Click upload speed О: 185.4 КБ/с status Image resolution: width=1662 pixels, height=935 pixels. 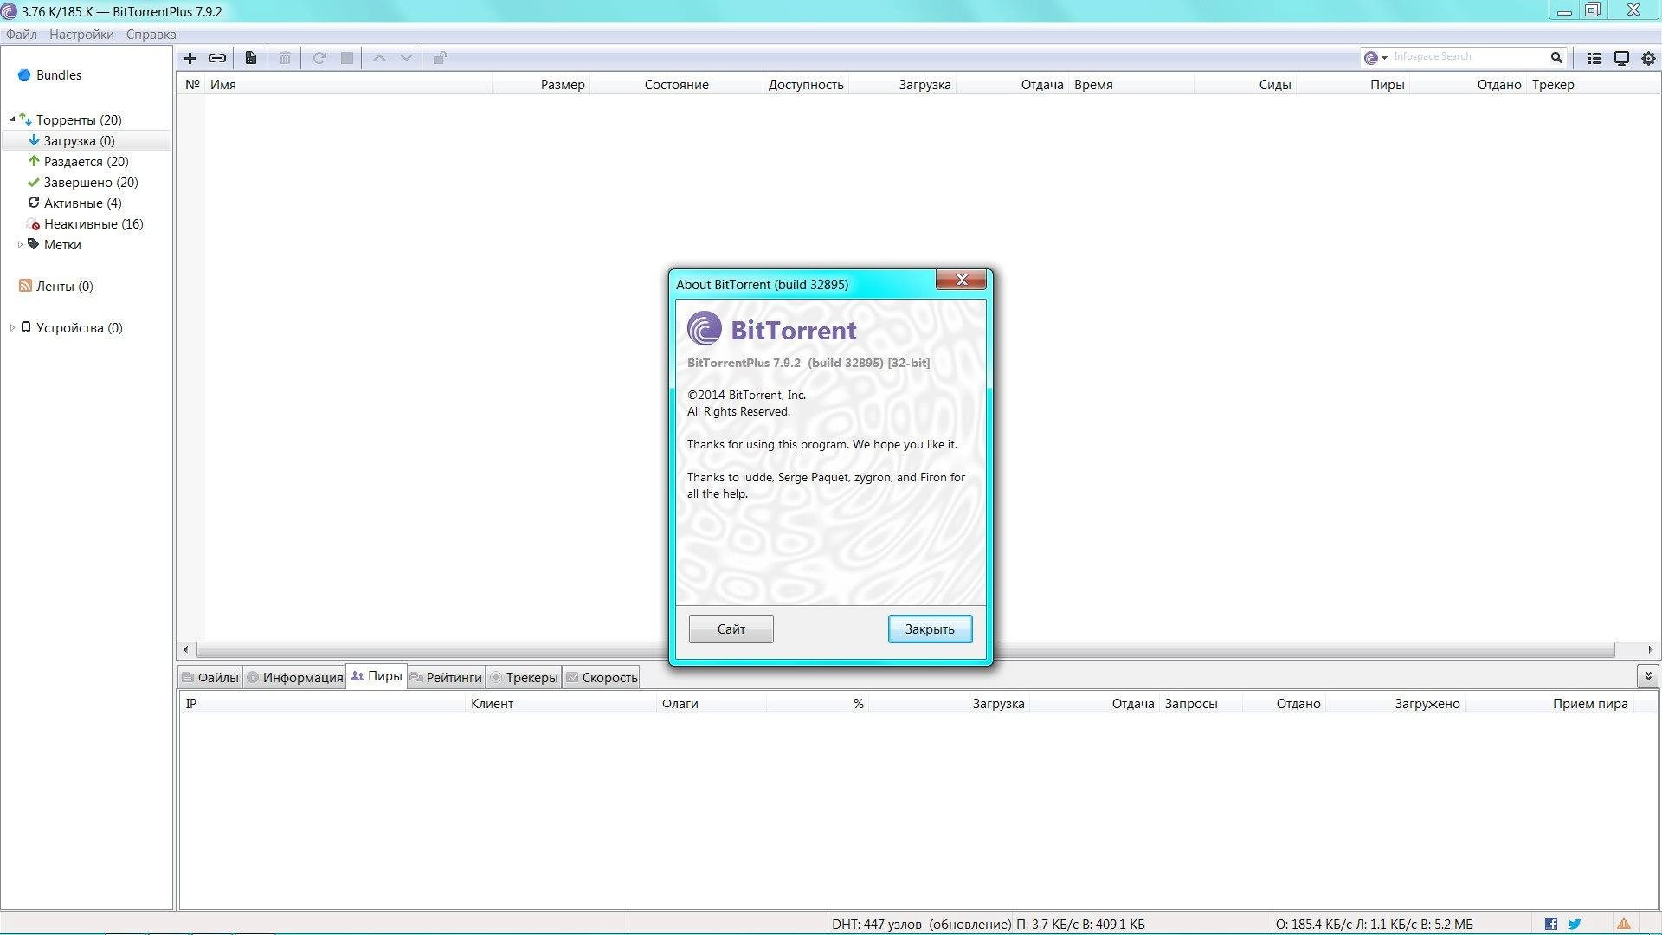tap(1374, 925)
